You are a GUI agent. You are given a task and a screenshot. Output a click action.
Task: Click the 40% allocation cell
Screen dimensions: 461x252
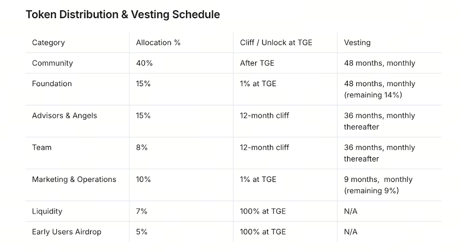pyautogui.click(x=144, y=63)
